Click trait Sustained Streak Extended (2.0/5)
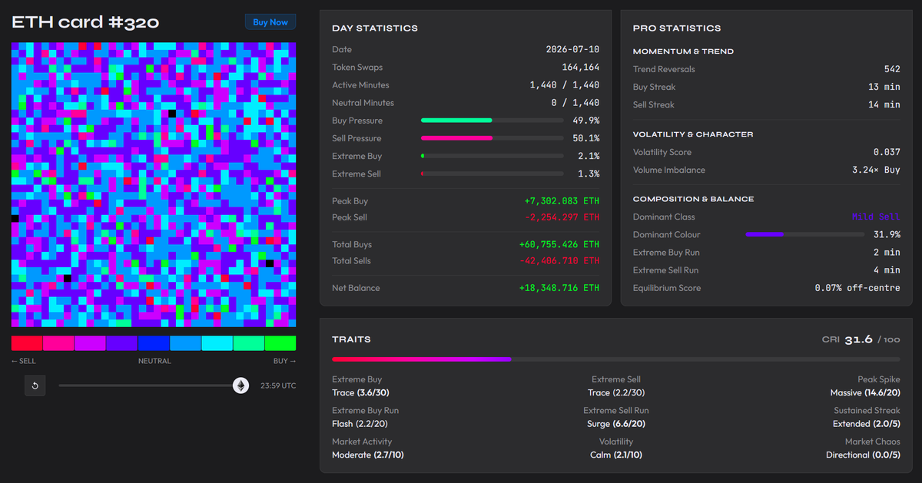This screenshot has width=922, height=483. click(866, 417)
